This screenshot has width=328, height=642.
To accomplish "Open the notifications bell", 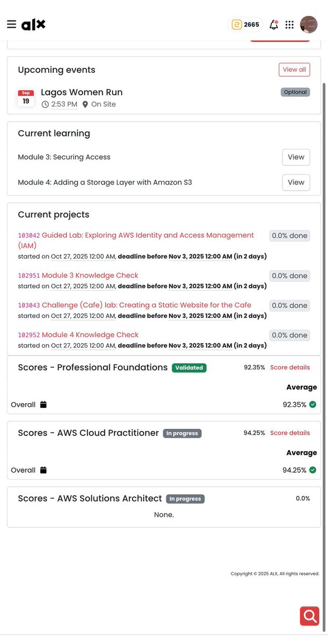I will (273, 25).
